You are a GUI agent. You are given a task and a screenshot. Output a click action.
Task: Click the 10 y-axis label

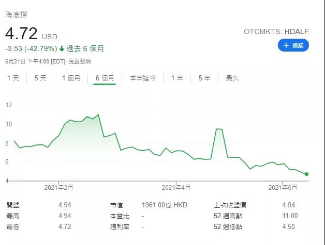[9, 124]
